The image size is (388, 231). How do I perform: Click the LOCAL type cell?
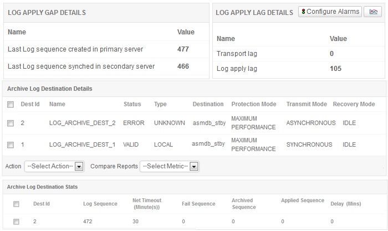coord(164,145)
